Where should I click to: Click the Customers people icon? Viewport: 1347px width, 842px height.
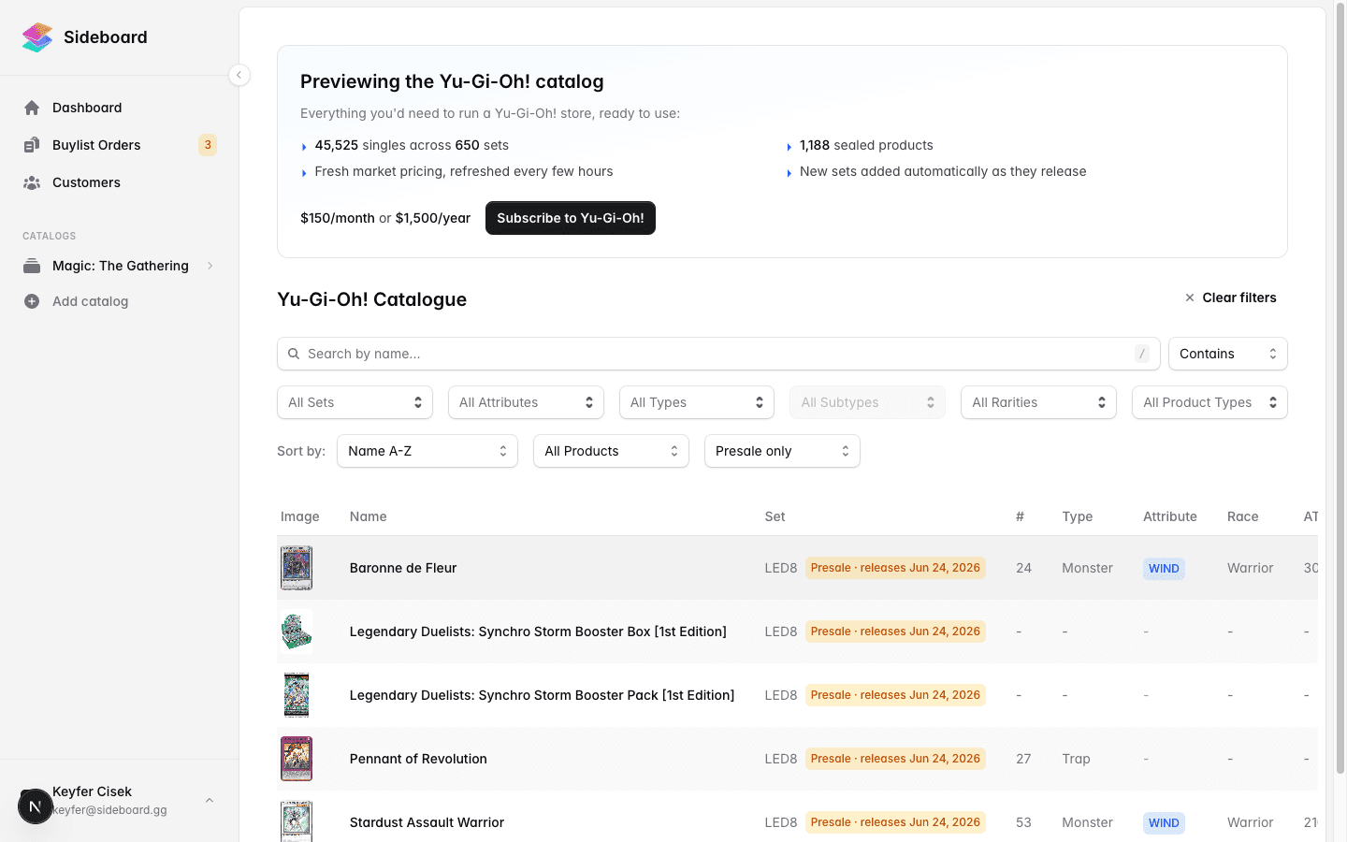pos(32,182)
